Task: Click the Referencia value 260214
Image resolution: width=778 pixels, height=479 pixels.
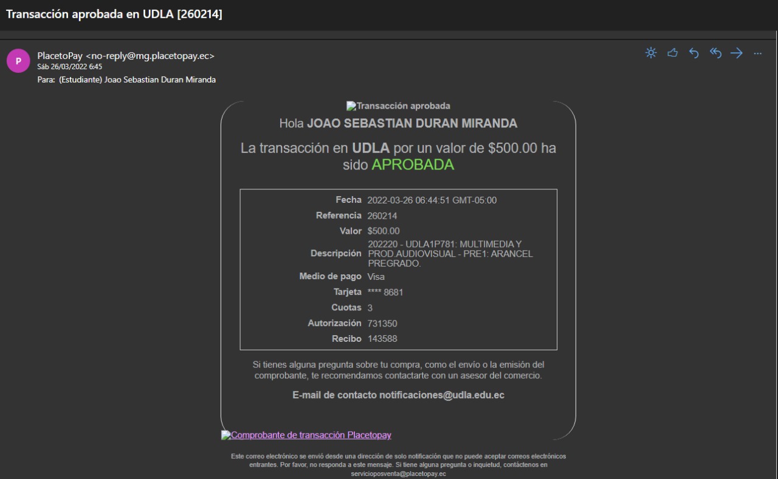Action: [382, 216]
